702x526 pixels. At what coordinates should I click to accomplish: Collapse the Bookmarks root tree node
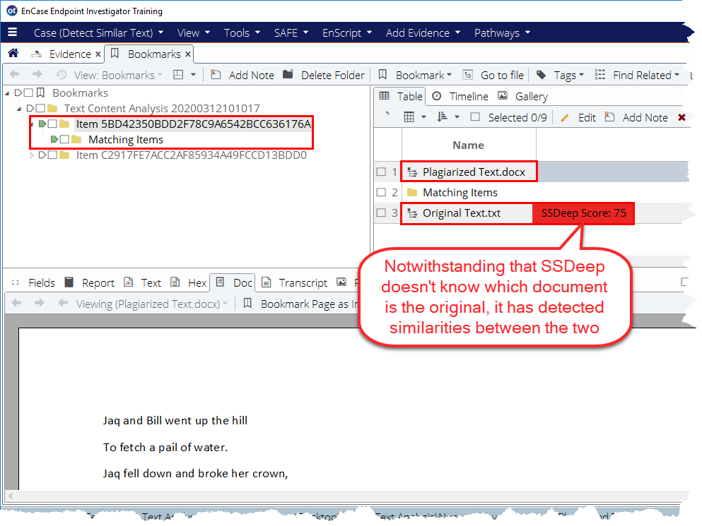pos(7,93)
